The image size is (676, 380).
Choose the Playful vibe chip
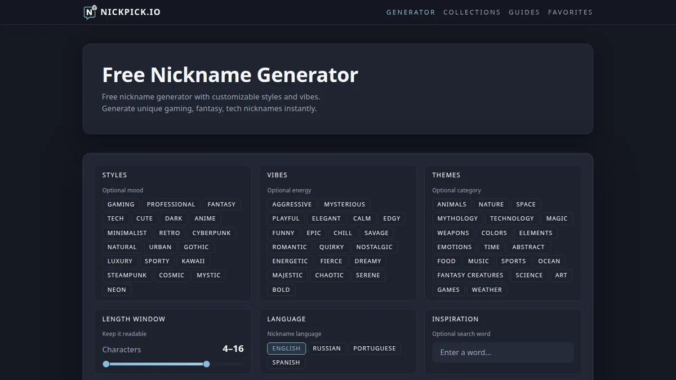point(286,218)
